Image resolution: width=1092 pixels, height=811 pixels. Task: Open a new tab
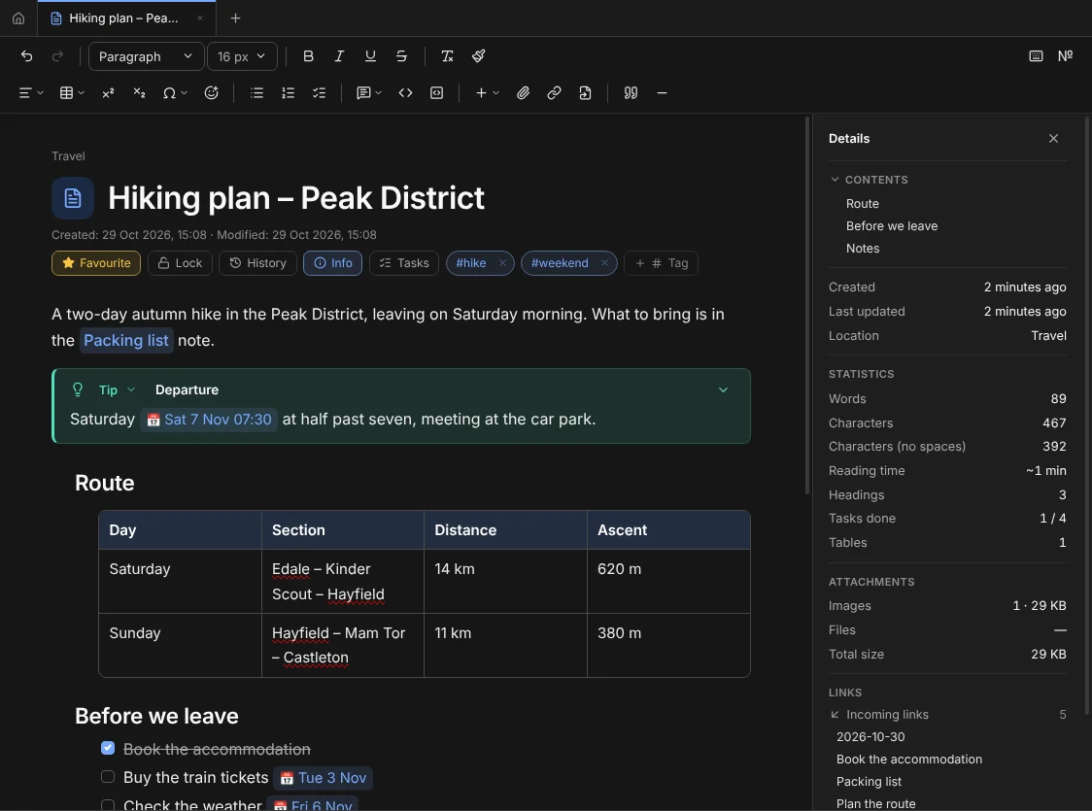pyautogui.click(x=235, y=18)
